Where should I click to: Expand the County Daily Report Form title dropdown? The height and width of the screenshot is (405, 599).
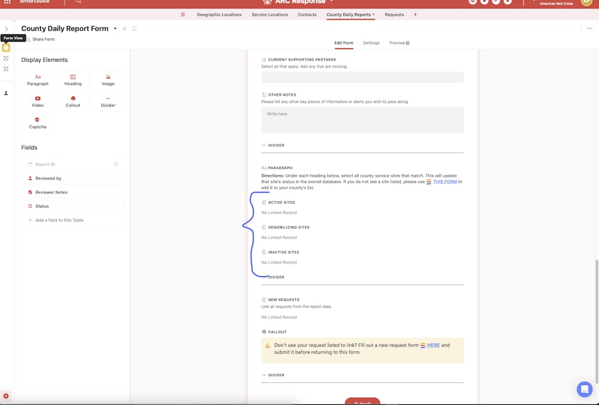tap(114, 28)
